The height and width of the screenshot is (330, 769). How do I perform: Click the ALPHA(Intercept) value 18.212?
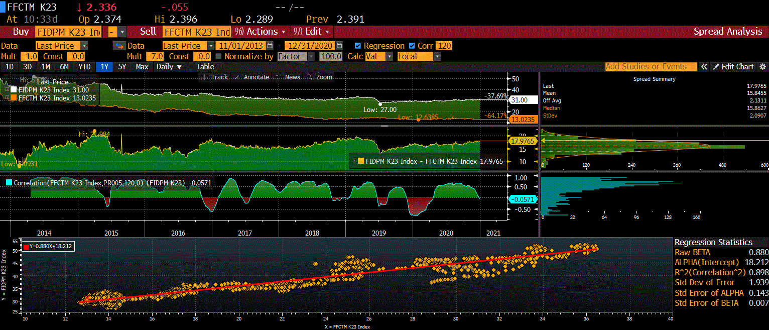point(756,262)
